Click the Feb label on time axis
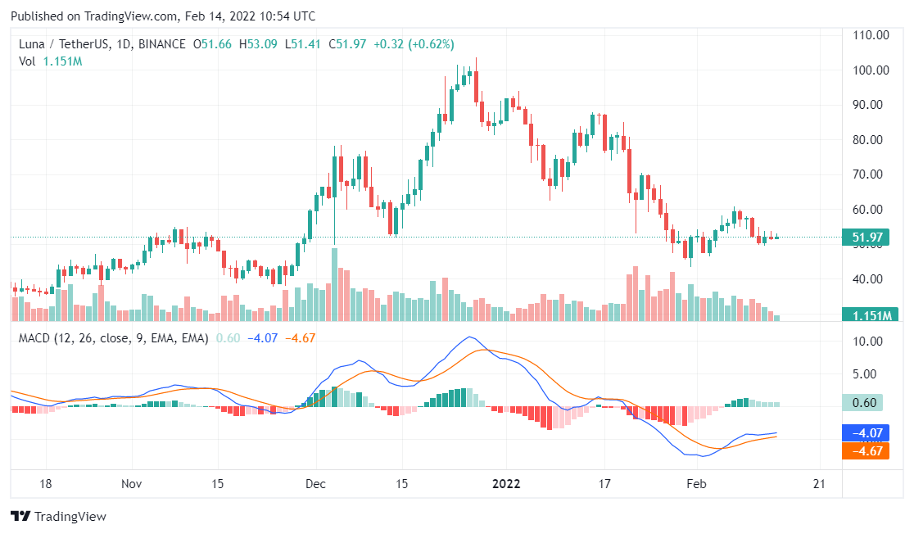The image size is (914, 534). (695, 484)
